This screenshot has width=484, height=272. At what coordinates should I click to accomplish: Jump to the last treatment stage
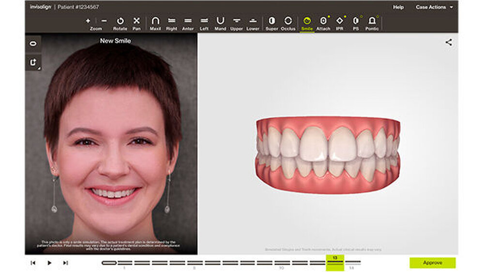tap(65, 263)
